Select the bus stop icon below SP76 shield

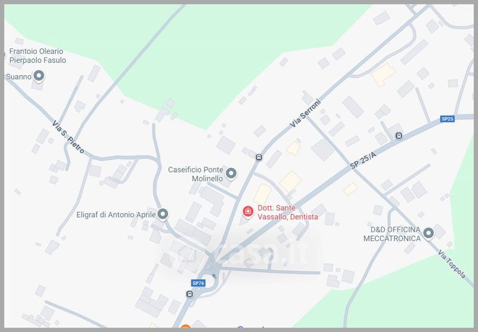[189, 294]
